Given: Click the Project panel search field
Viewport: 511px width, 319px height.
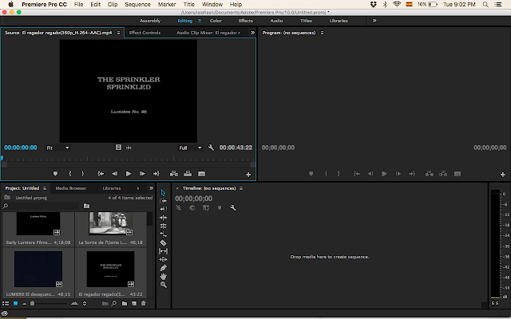Looking at the screenshot, I should click(41, 206).
